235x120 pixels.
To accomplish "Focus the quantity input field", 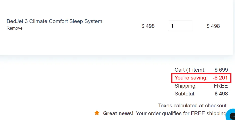I will click(x=181, y=26).
